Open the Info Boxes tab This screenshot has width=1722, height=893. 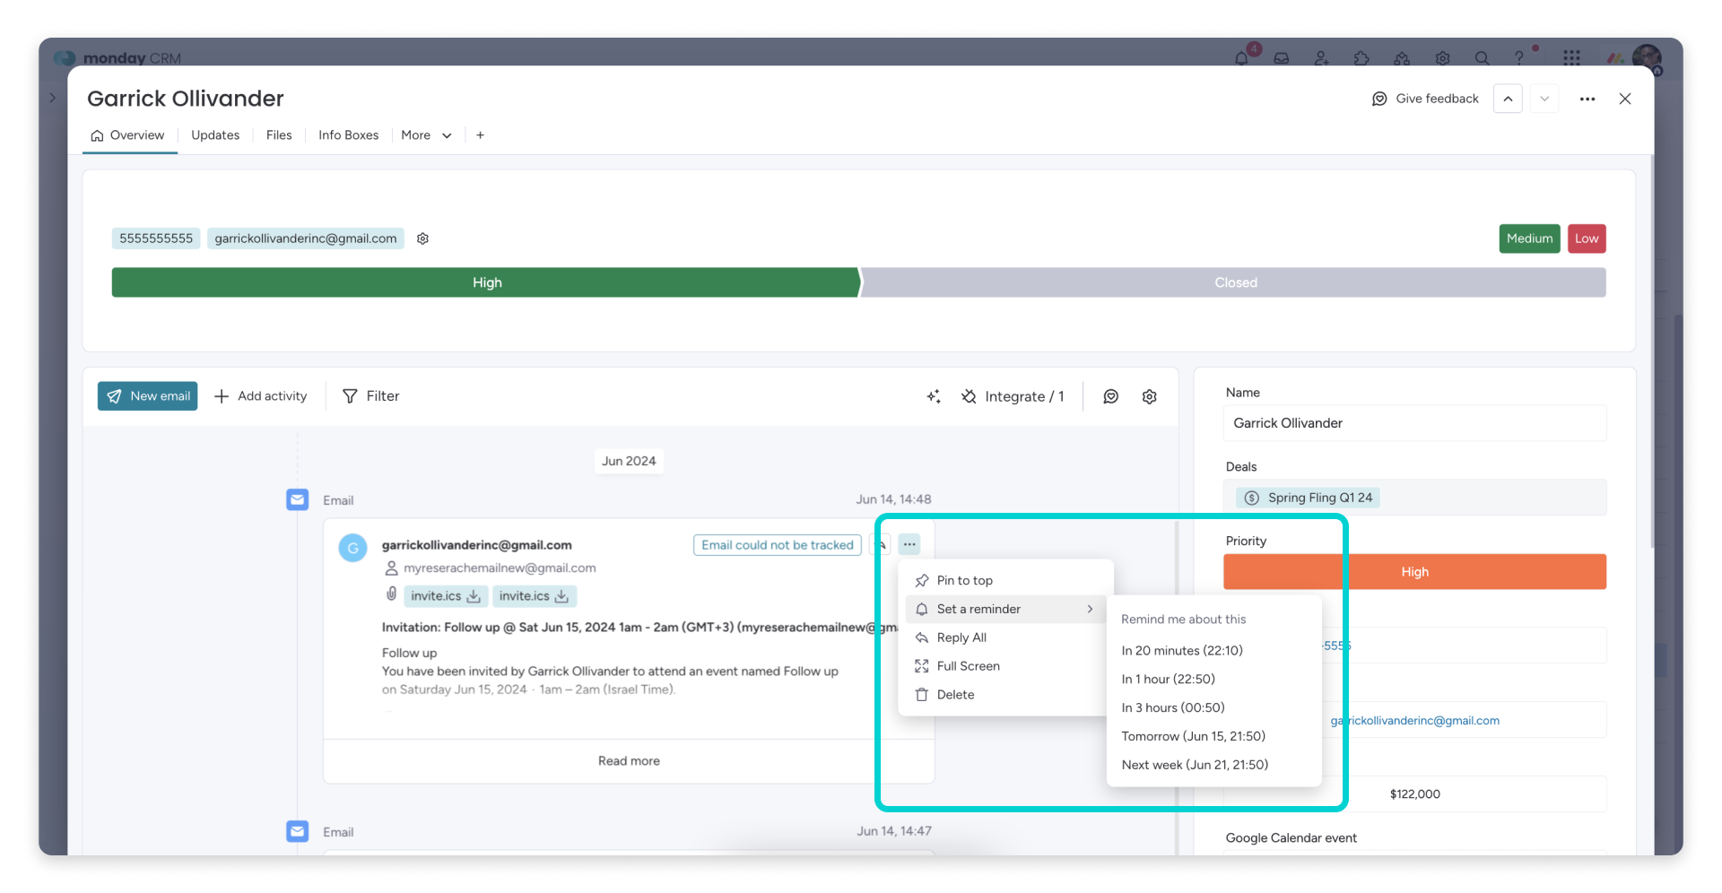point(348,135)
